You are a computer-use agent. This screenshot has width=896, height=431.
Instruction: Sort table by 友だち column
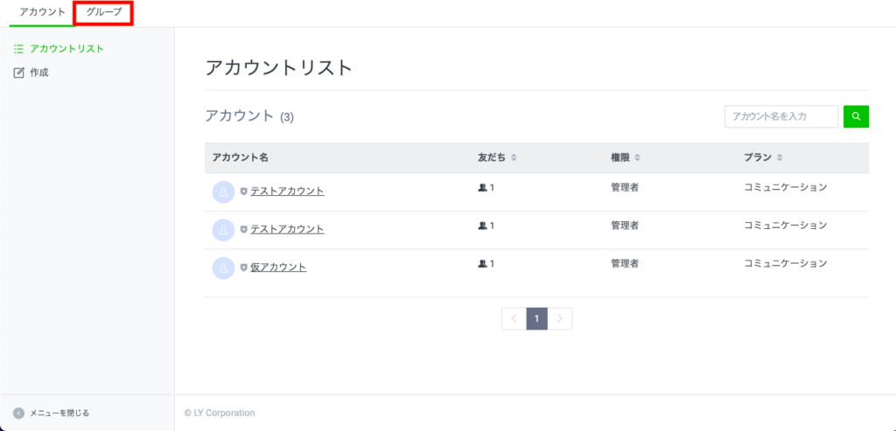click(x=514, y=158)
